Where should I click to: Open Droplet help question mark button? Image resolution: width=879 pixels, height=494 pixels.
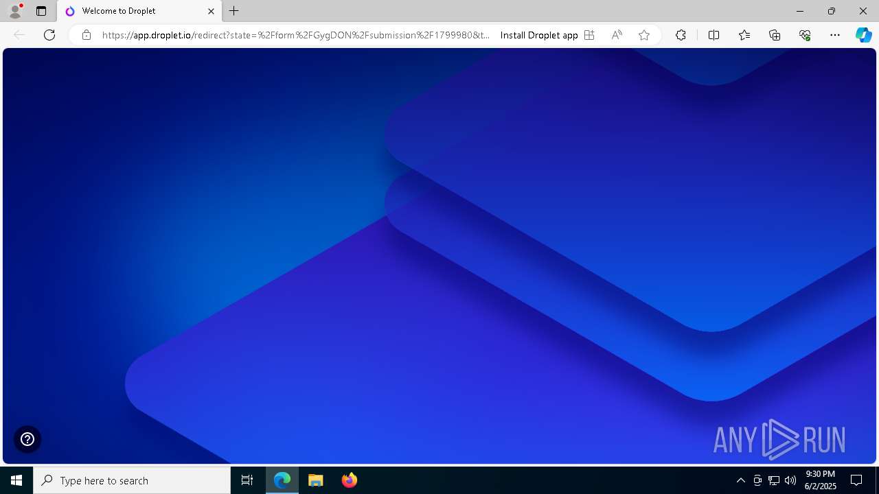[27, 439]
